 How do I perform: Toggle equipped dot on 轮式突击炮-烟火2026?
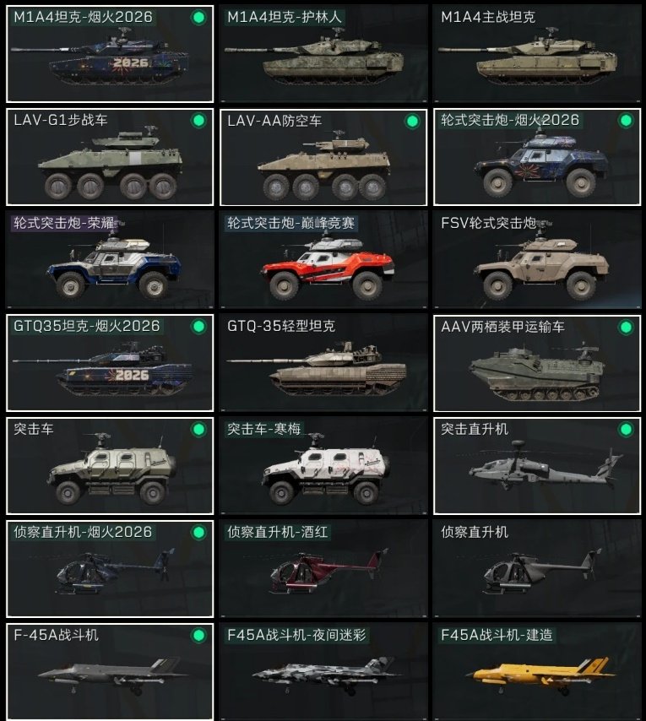[x=626, y=121]
